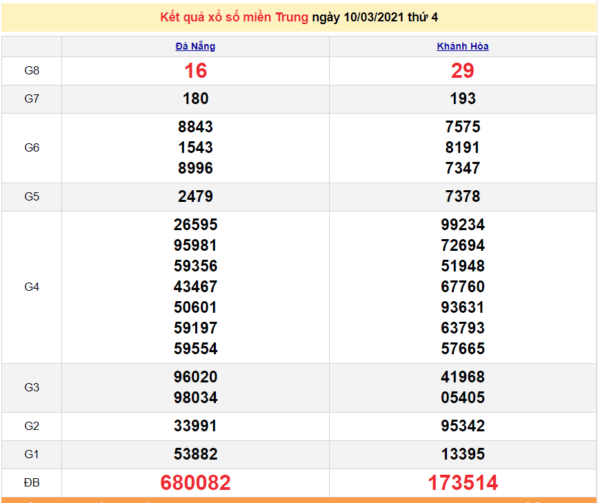This screenshot has width=598, height=503.
Task: Click the Đà Nẵng G8 number 16
Action: click(195, 71)
